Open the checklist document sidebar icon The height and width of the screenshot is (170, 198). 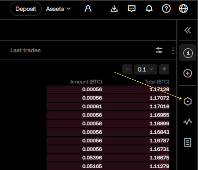(188, 142)
